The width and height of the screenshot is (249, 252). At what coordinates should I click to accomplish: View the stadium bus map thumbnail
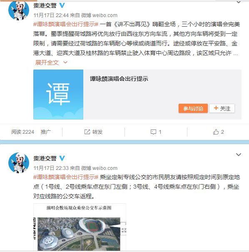pos(80,227)
